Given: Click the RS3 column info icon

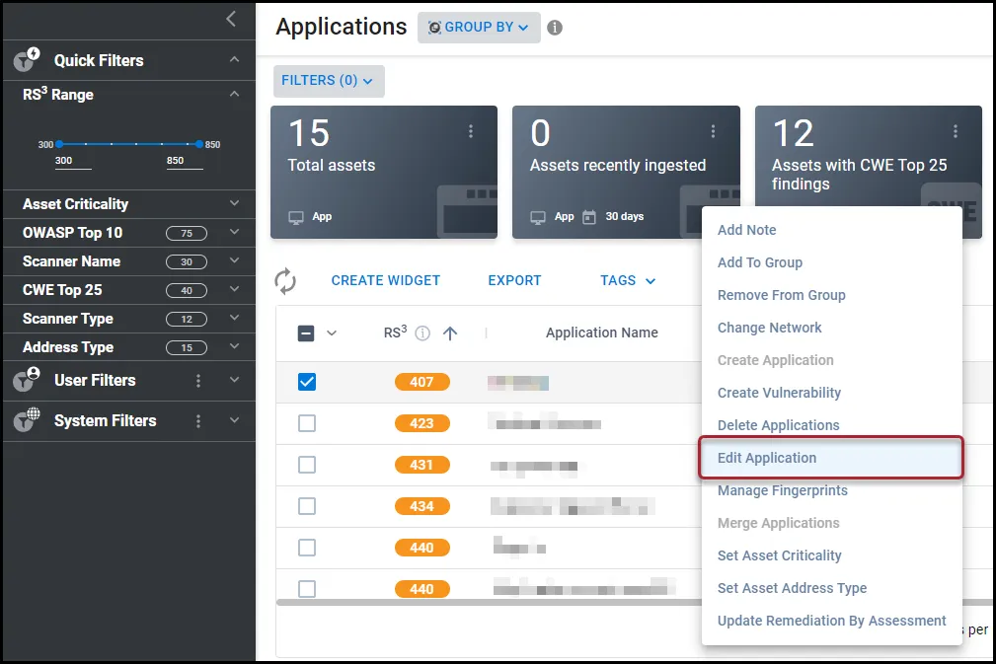Looking at the screenshot, I should (x=422, y=333).
